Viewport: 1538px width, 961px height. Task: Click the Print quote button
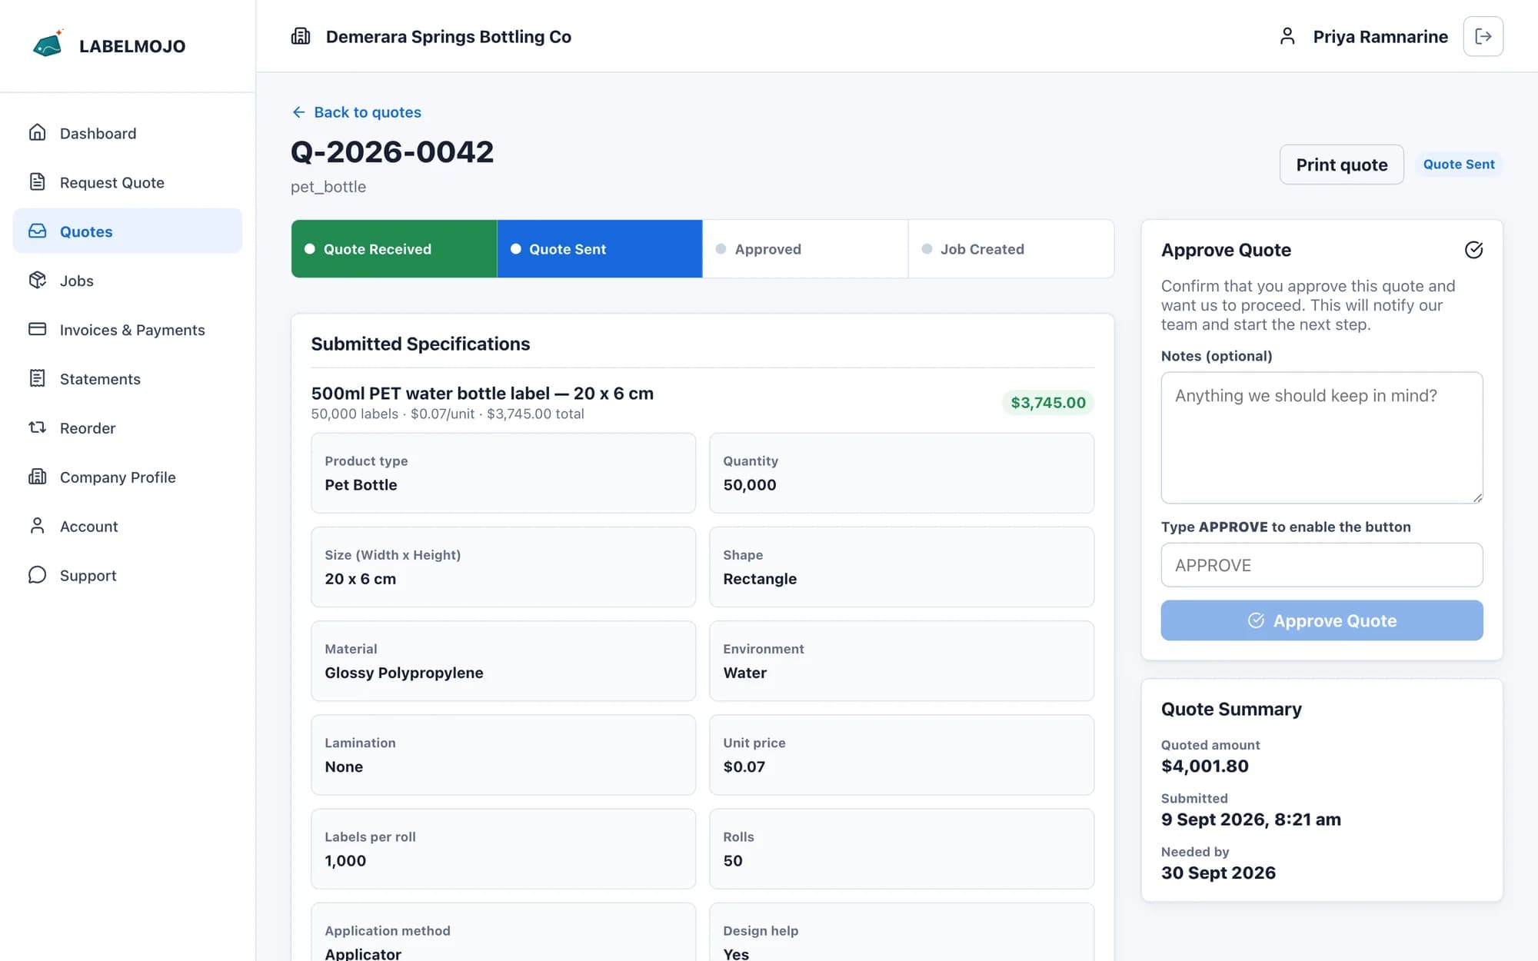(x=1341, y=165)
